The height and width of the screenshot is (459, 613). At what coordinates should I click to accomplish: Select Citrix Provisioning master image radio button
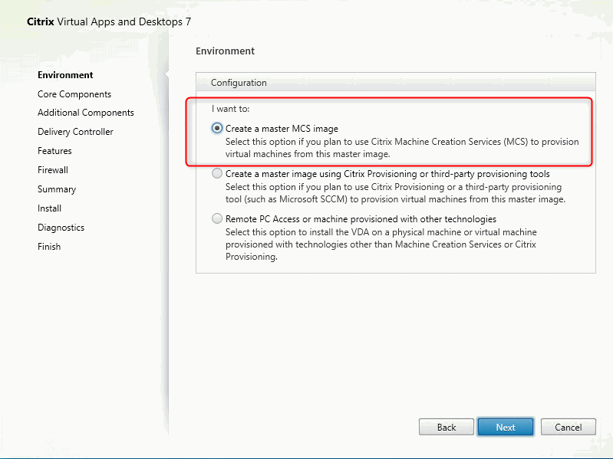tap(217, 173)
